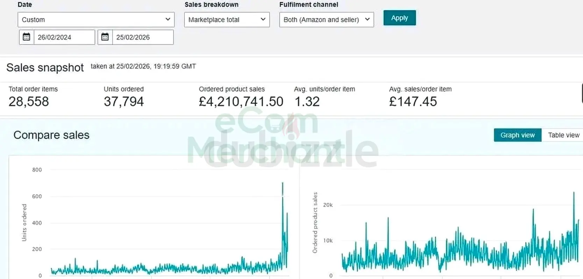This screenshot has width=583, height=279.
Task: Open the start date calendar picker icon
Action: pos(27,37)
